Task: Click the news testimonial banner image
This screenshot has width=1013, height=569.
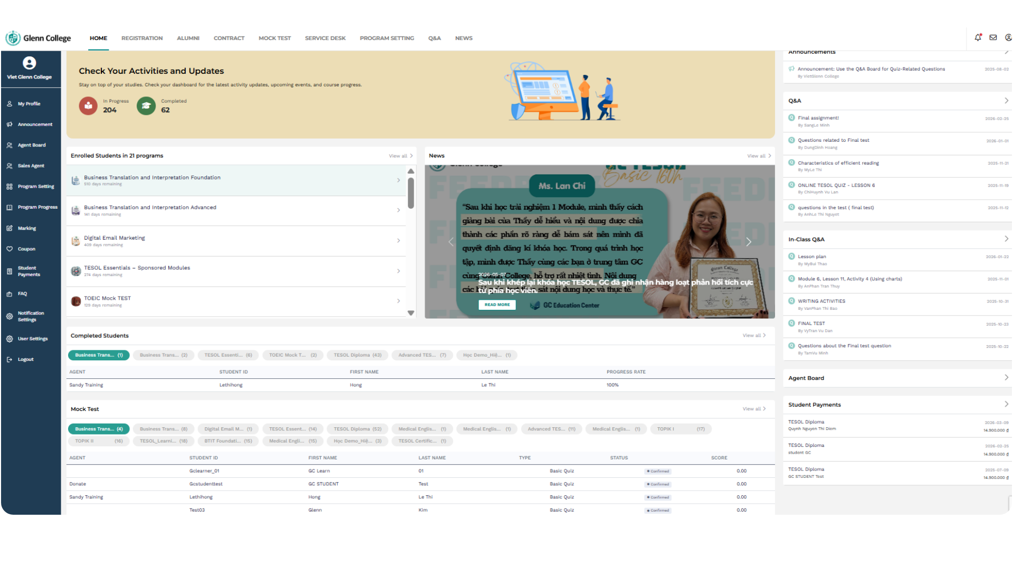Action: [599, 241]
